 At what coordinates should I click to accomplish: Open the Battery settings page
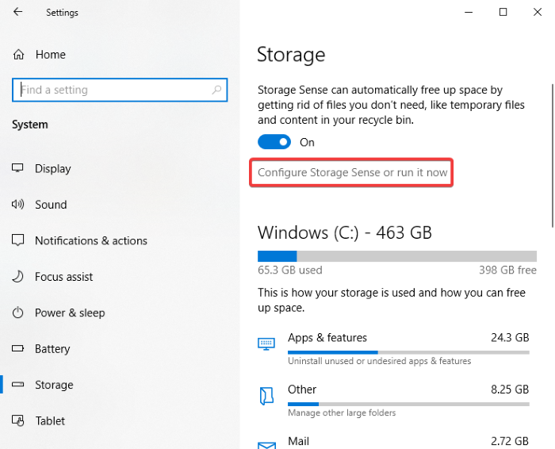click(x=52, y=349)
